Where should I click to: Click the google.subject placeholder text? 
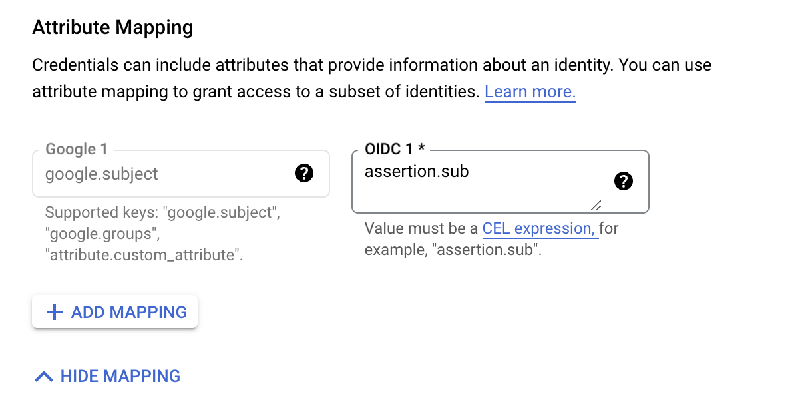[102, 174]
